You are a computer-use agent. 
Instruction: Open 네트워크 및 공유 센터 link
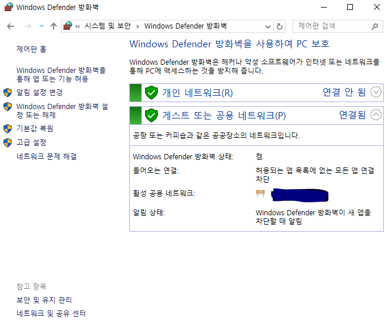click(51, 313)
